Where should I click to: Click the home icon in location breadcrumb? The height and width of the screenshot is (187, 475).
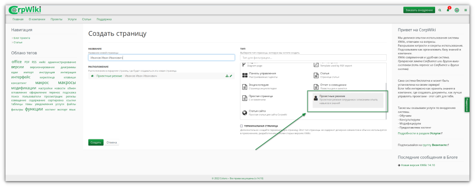coord(92,76)
